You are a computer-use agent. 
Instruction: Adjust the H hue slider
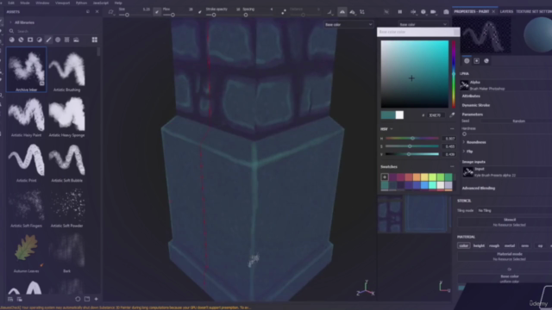[412, 138]
